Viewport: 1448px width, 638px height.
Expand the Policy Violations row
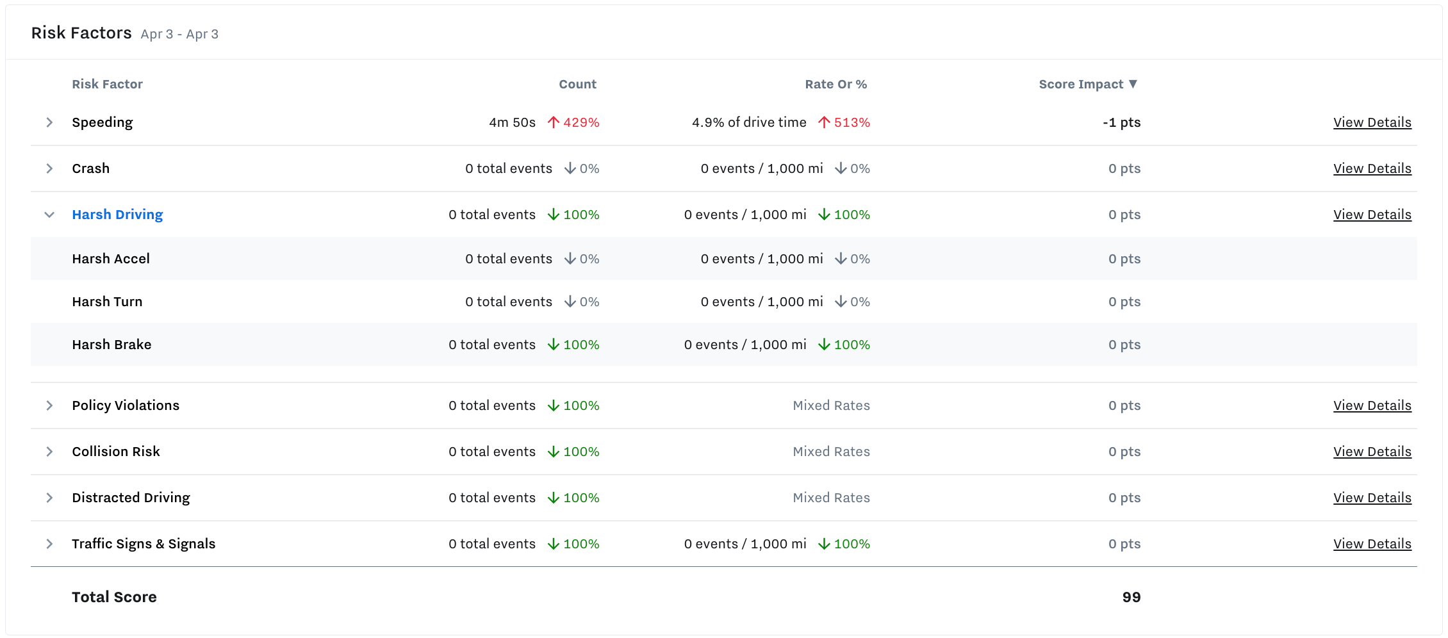49,405
